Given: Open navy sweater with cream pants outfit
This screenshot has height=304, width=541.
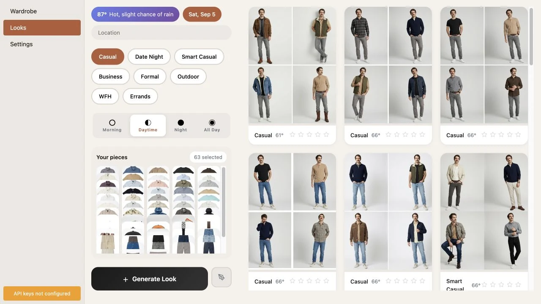Looking at the screenshot, I should pyautogui.click(x=506, y=182).
